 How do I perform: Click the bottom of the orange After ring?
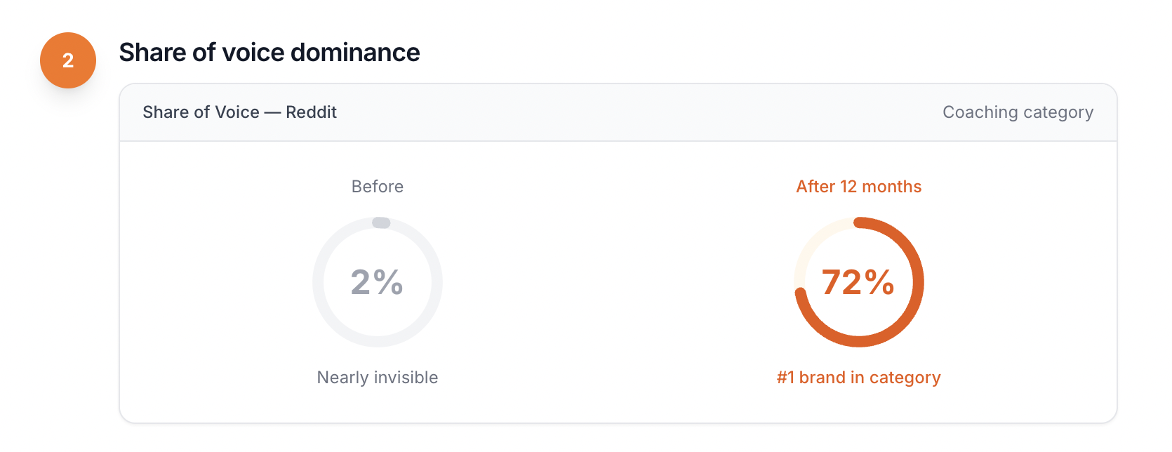859,342
